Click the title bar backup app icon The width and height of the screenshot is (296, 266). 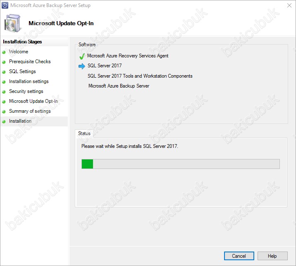pyautogui.click(x=5, y=5)
